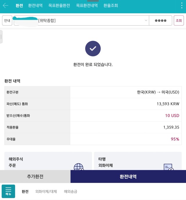Click the 안내 button
The width and height of the screenshot is (186, 200).
click(x=7, y=21)
